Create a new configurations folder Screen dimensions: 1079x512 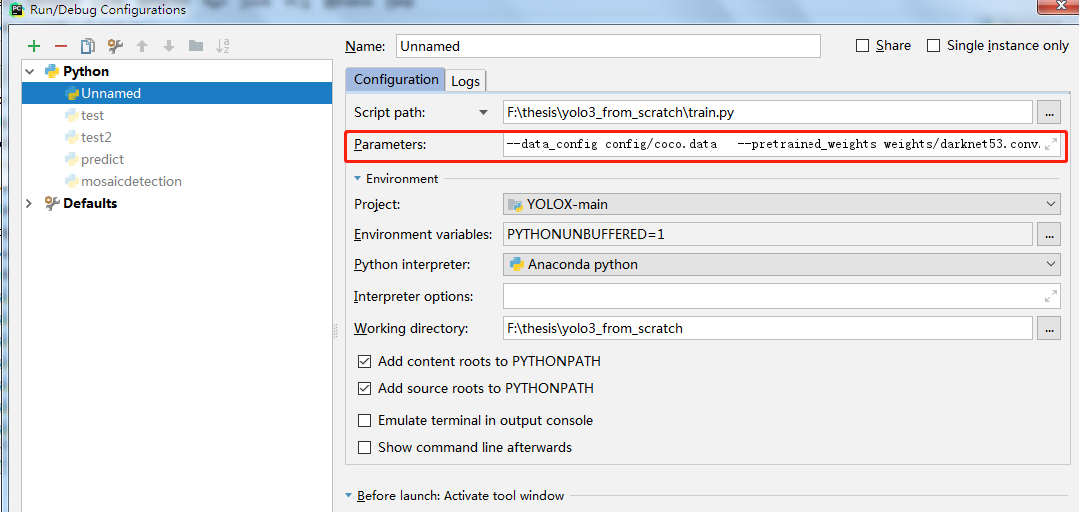coord(196,46)
